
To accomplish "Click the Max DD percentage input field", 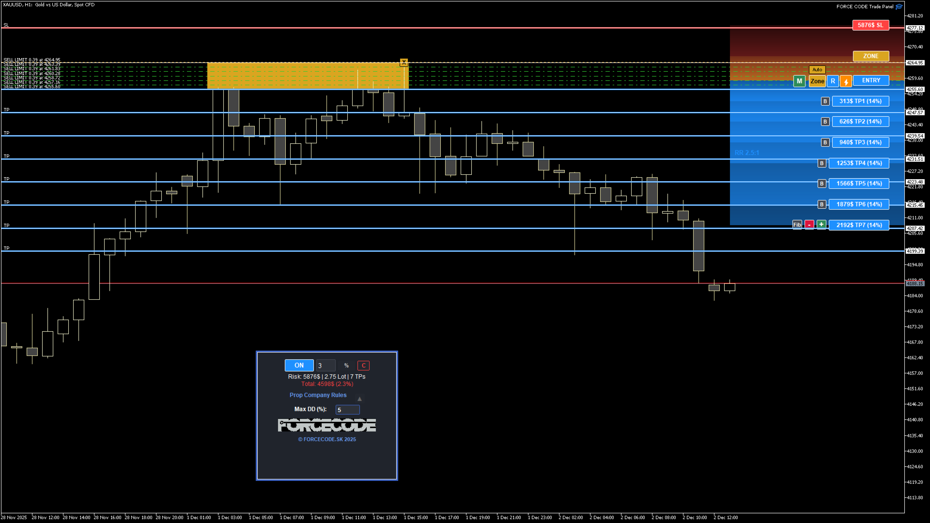I will [x=347, y=409].
